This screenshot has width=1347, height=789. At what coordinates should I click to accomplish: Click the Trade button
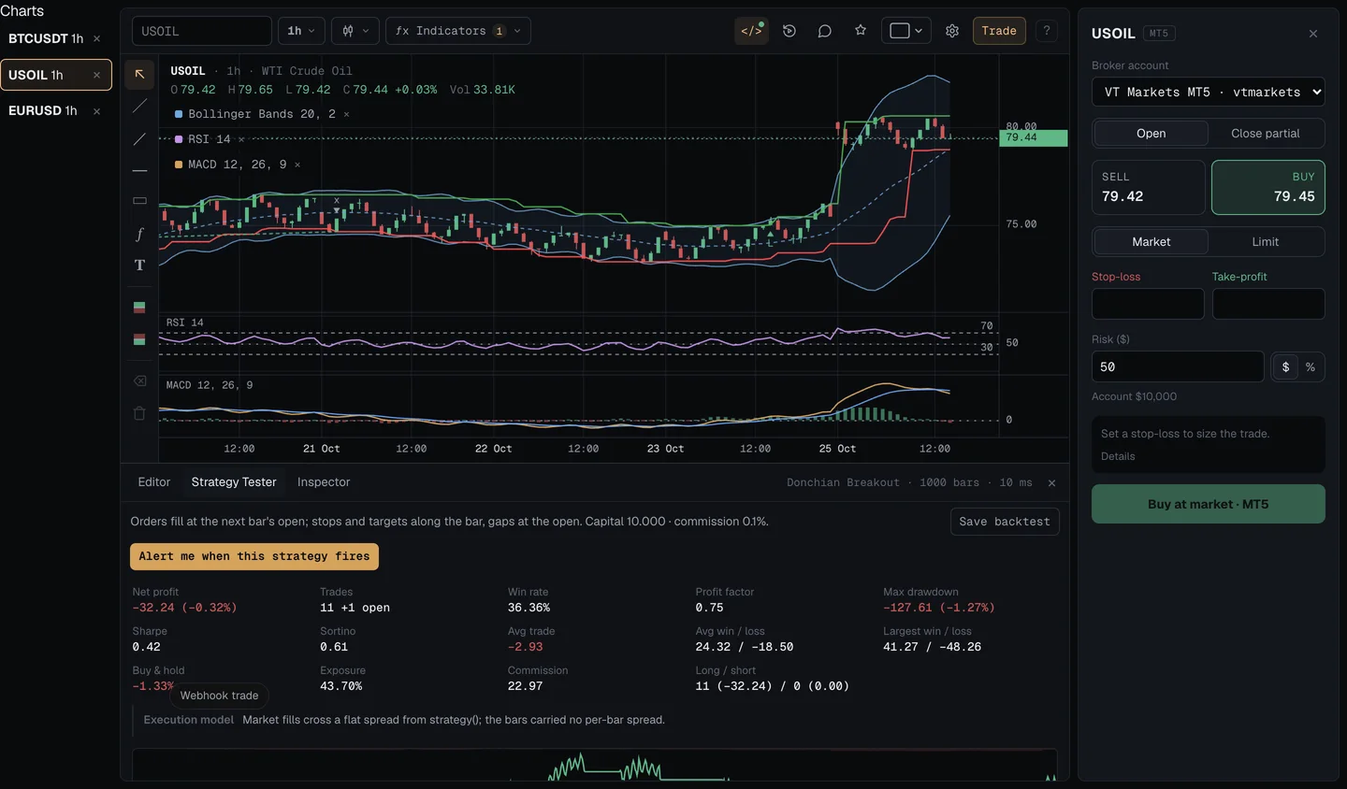pos(999,31)
